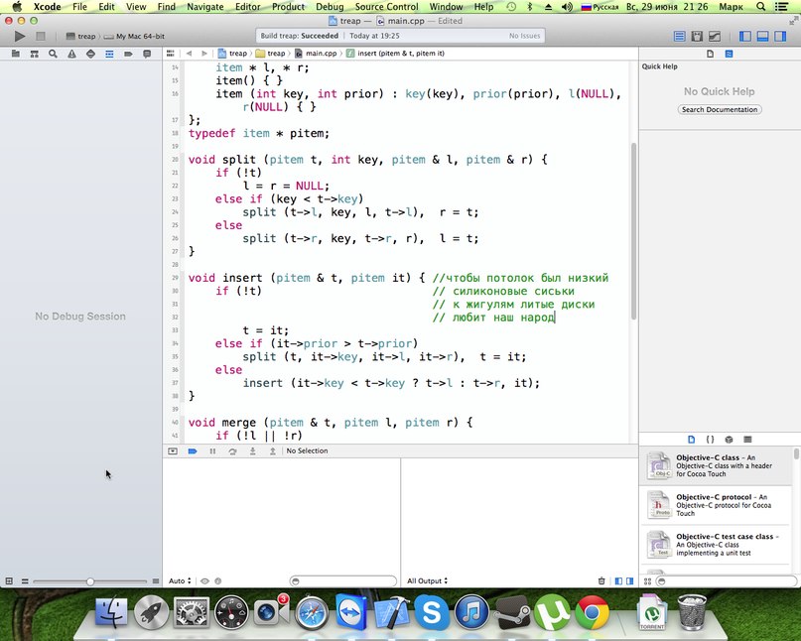
Task: Open Media library tab
Action: click(747, 440)
